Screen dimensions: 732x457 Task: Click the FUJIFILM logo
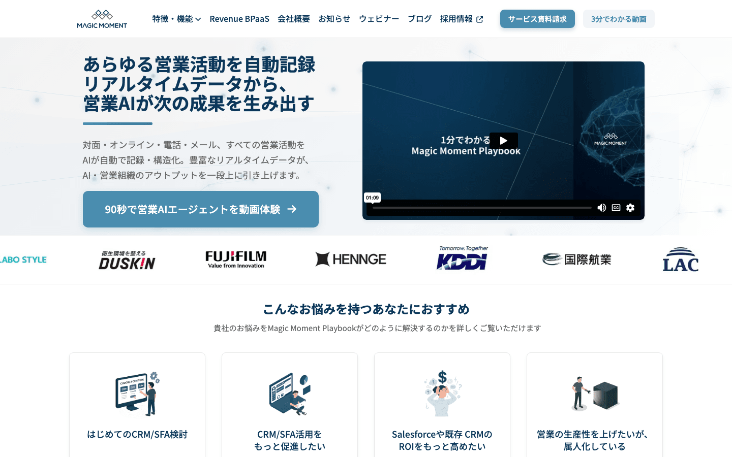(236, 259)
